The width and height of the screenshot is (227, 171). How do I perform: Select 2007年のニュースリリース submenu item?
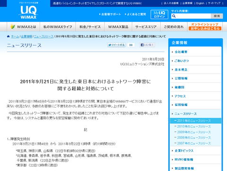point(194,144)
